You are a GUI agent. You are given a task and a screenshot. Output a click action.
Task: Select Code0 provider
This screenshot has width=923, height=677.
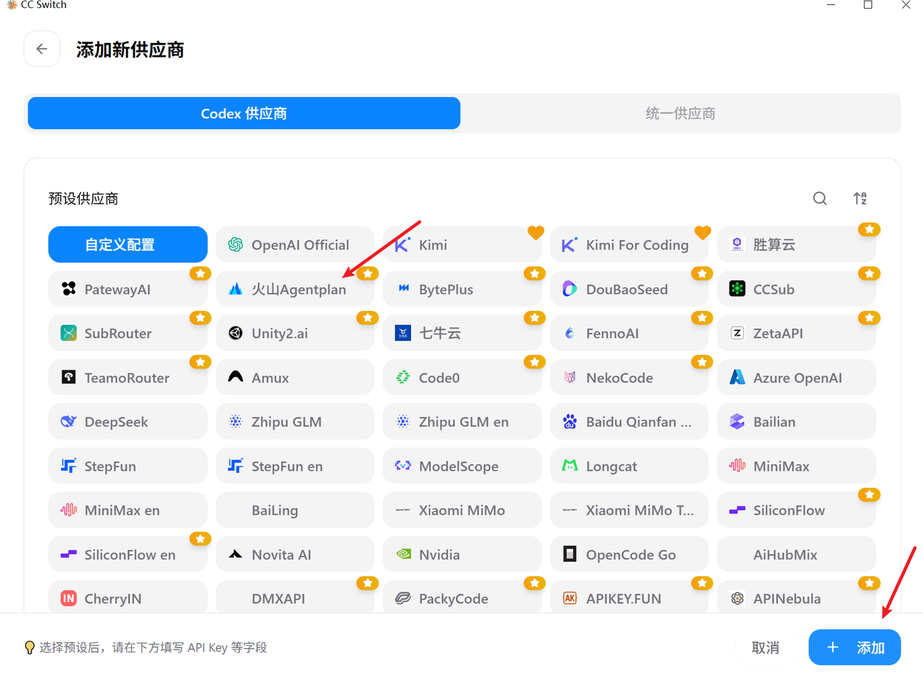tap(462, 377)
